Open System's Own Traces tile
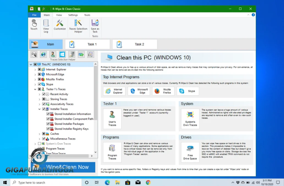Screen dimensions: 284x186 190,119
